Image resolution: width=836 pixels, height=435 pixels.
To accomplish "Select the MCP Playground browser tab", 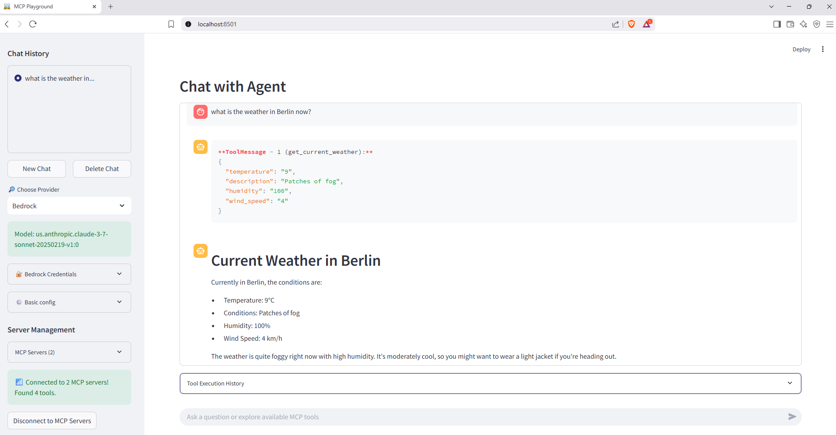I will coord(50,7).
